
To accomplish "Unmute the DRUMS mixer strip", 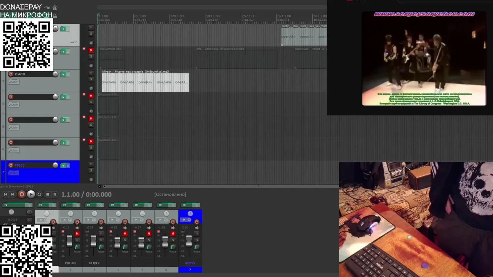I will click(77, 234).
